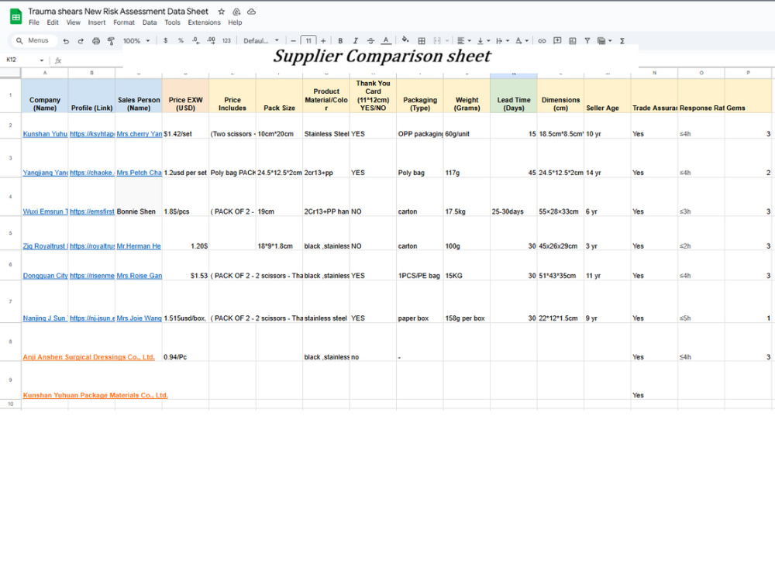Open the Insert menu
The image size is (775, 581).
(x=96, y=22)
